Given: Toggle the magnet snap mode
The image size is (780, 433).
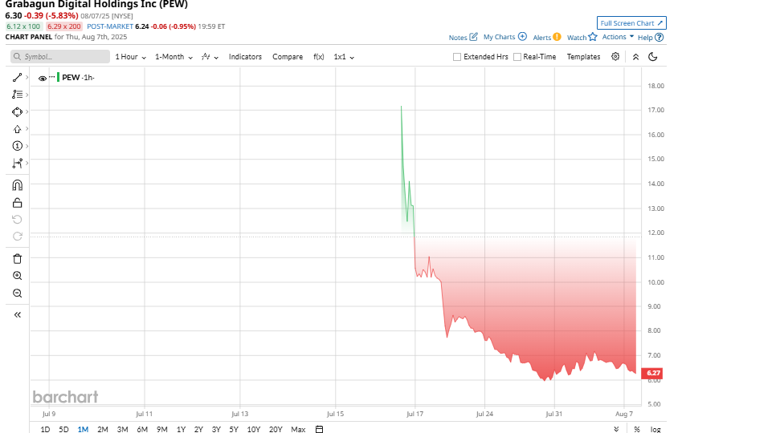Looking at the screenshot, I should 18,185.
